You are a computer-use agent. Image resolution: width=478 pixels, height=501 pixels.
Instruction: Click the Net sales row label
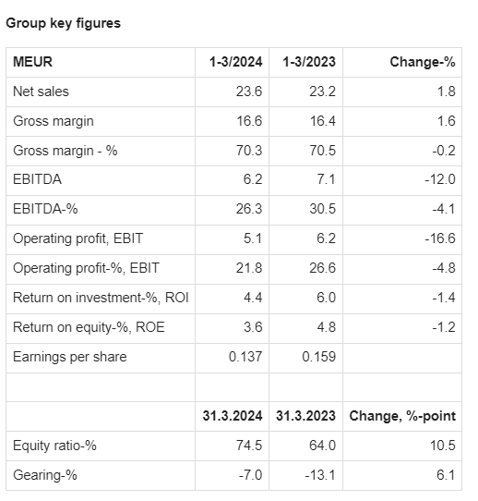point(41,92)
